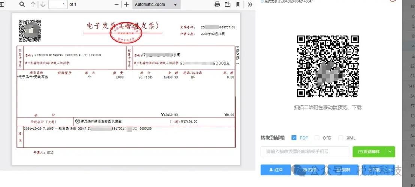
Task: Click the 0% tax rate value
Action: pyautogui.click(x=193, y=77)
